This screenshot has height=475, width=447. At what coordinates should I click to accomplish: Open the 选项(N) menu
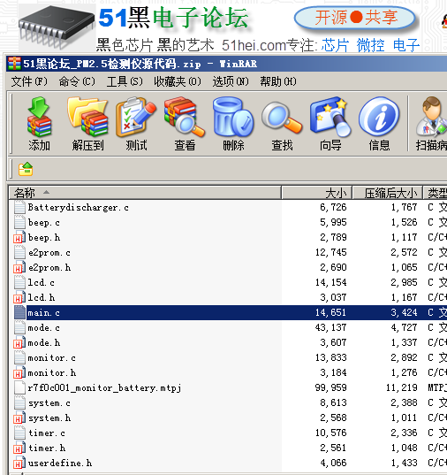click(231, 81)
